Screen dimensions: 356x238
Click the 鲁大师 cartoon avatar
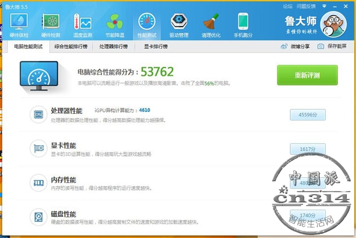pos(333,24)
